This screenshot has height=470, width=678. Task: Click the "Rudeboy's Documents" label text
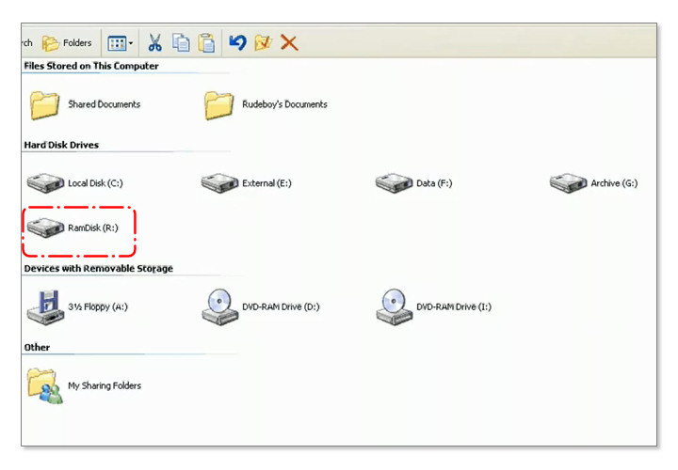coord(284,104)
